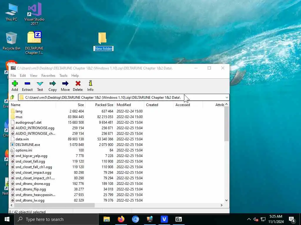Select snd_closet_impact.ogg file

point(33,172)
